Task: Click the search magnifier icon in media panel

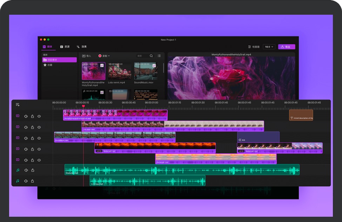Action: pos(151,56)
